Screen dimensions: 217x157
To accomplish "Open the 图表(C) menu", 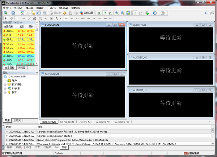I will click(40, 8).
